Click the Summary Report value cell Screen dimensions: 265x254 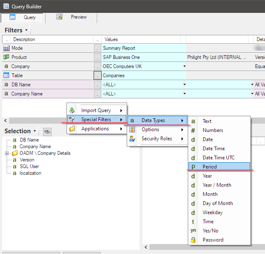pyautogui.click(x=144, y=48)
